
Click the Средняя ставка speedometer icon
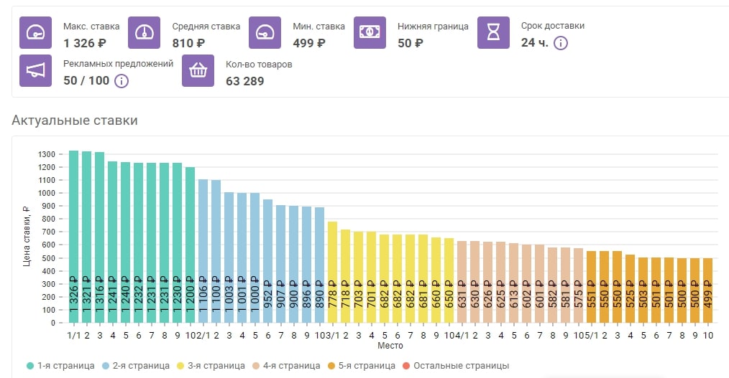[145, 33]
